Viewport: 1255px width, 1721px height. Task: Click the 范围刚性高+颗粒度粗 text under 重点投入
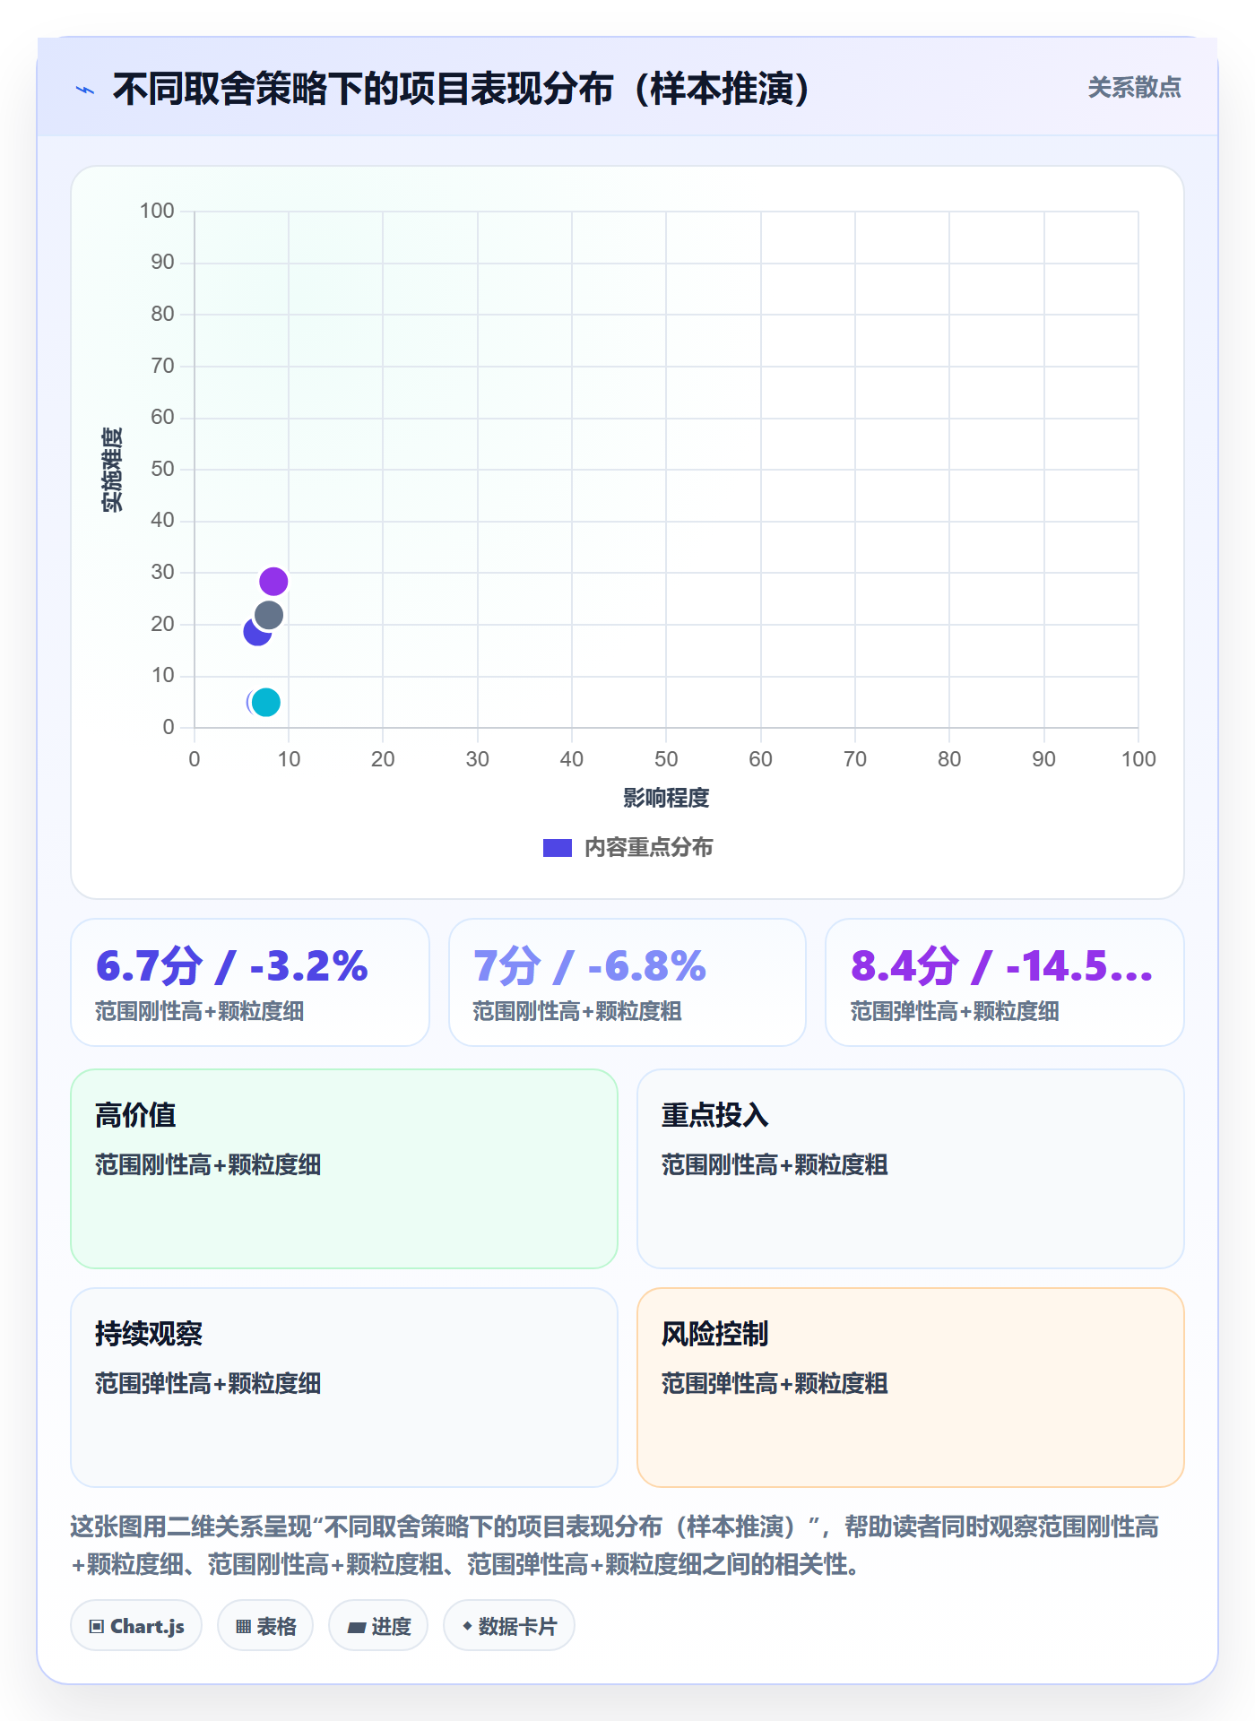click(x=775, y=1165)
